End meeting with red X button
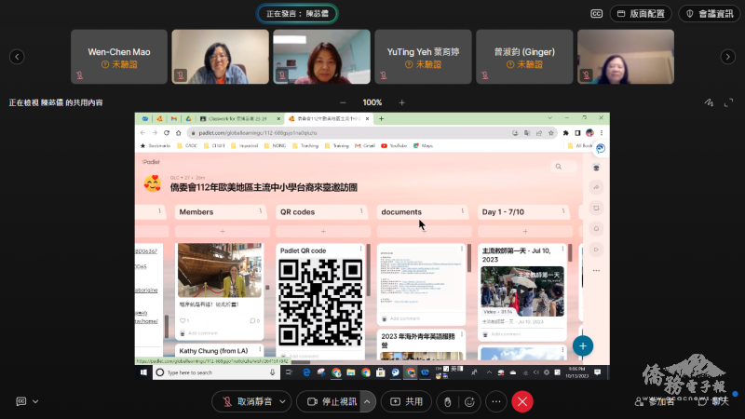 [522, 401]
